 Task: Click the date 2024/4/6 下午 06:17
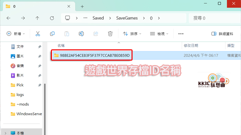tap(201, 56)
